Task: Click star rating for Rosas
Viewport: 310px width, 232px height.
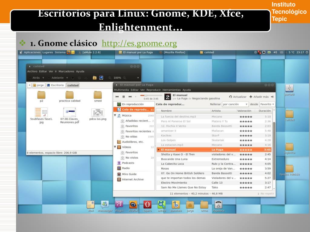Action: (246, 169)
